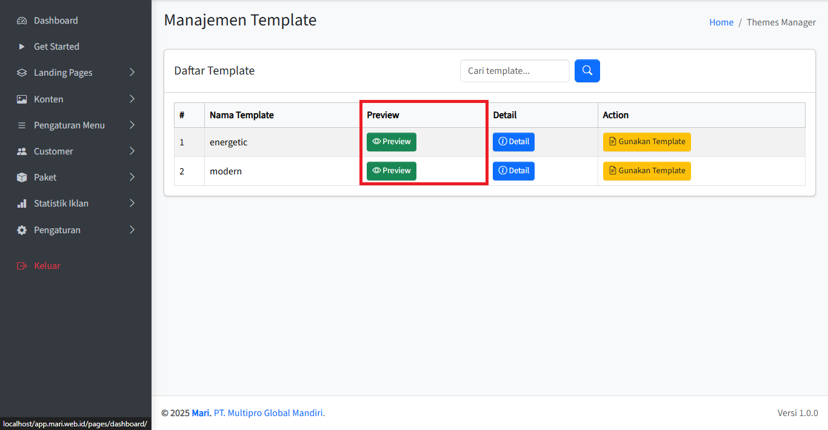Expand the Statistik Iklan chevron
828x430 pixels.
click(x=132, y=203)
